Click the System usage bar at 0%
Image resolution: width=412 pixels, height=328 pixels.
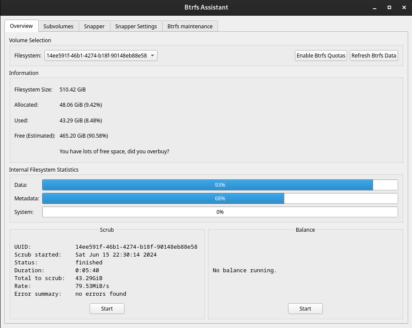(x=220, y=212)
